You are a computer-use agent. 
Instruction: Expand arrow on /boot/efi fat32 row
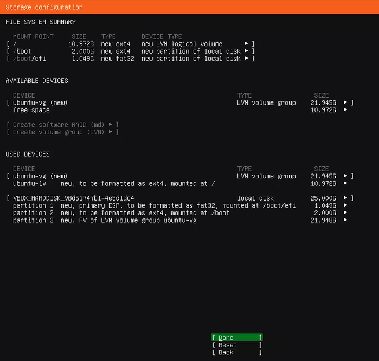point(247,59)
